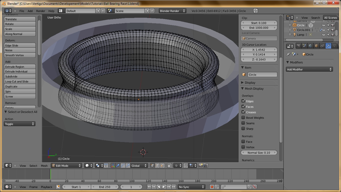The height and width of the screenshot is (192, 341).
Task: Enable Sharp overlay checkbox
Action: point(243,128)
